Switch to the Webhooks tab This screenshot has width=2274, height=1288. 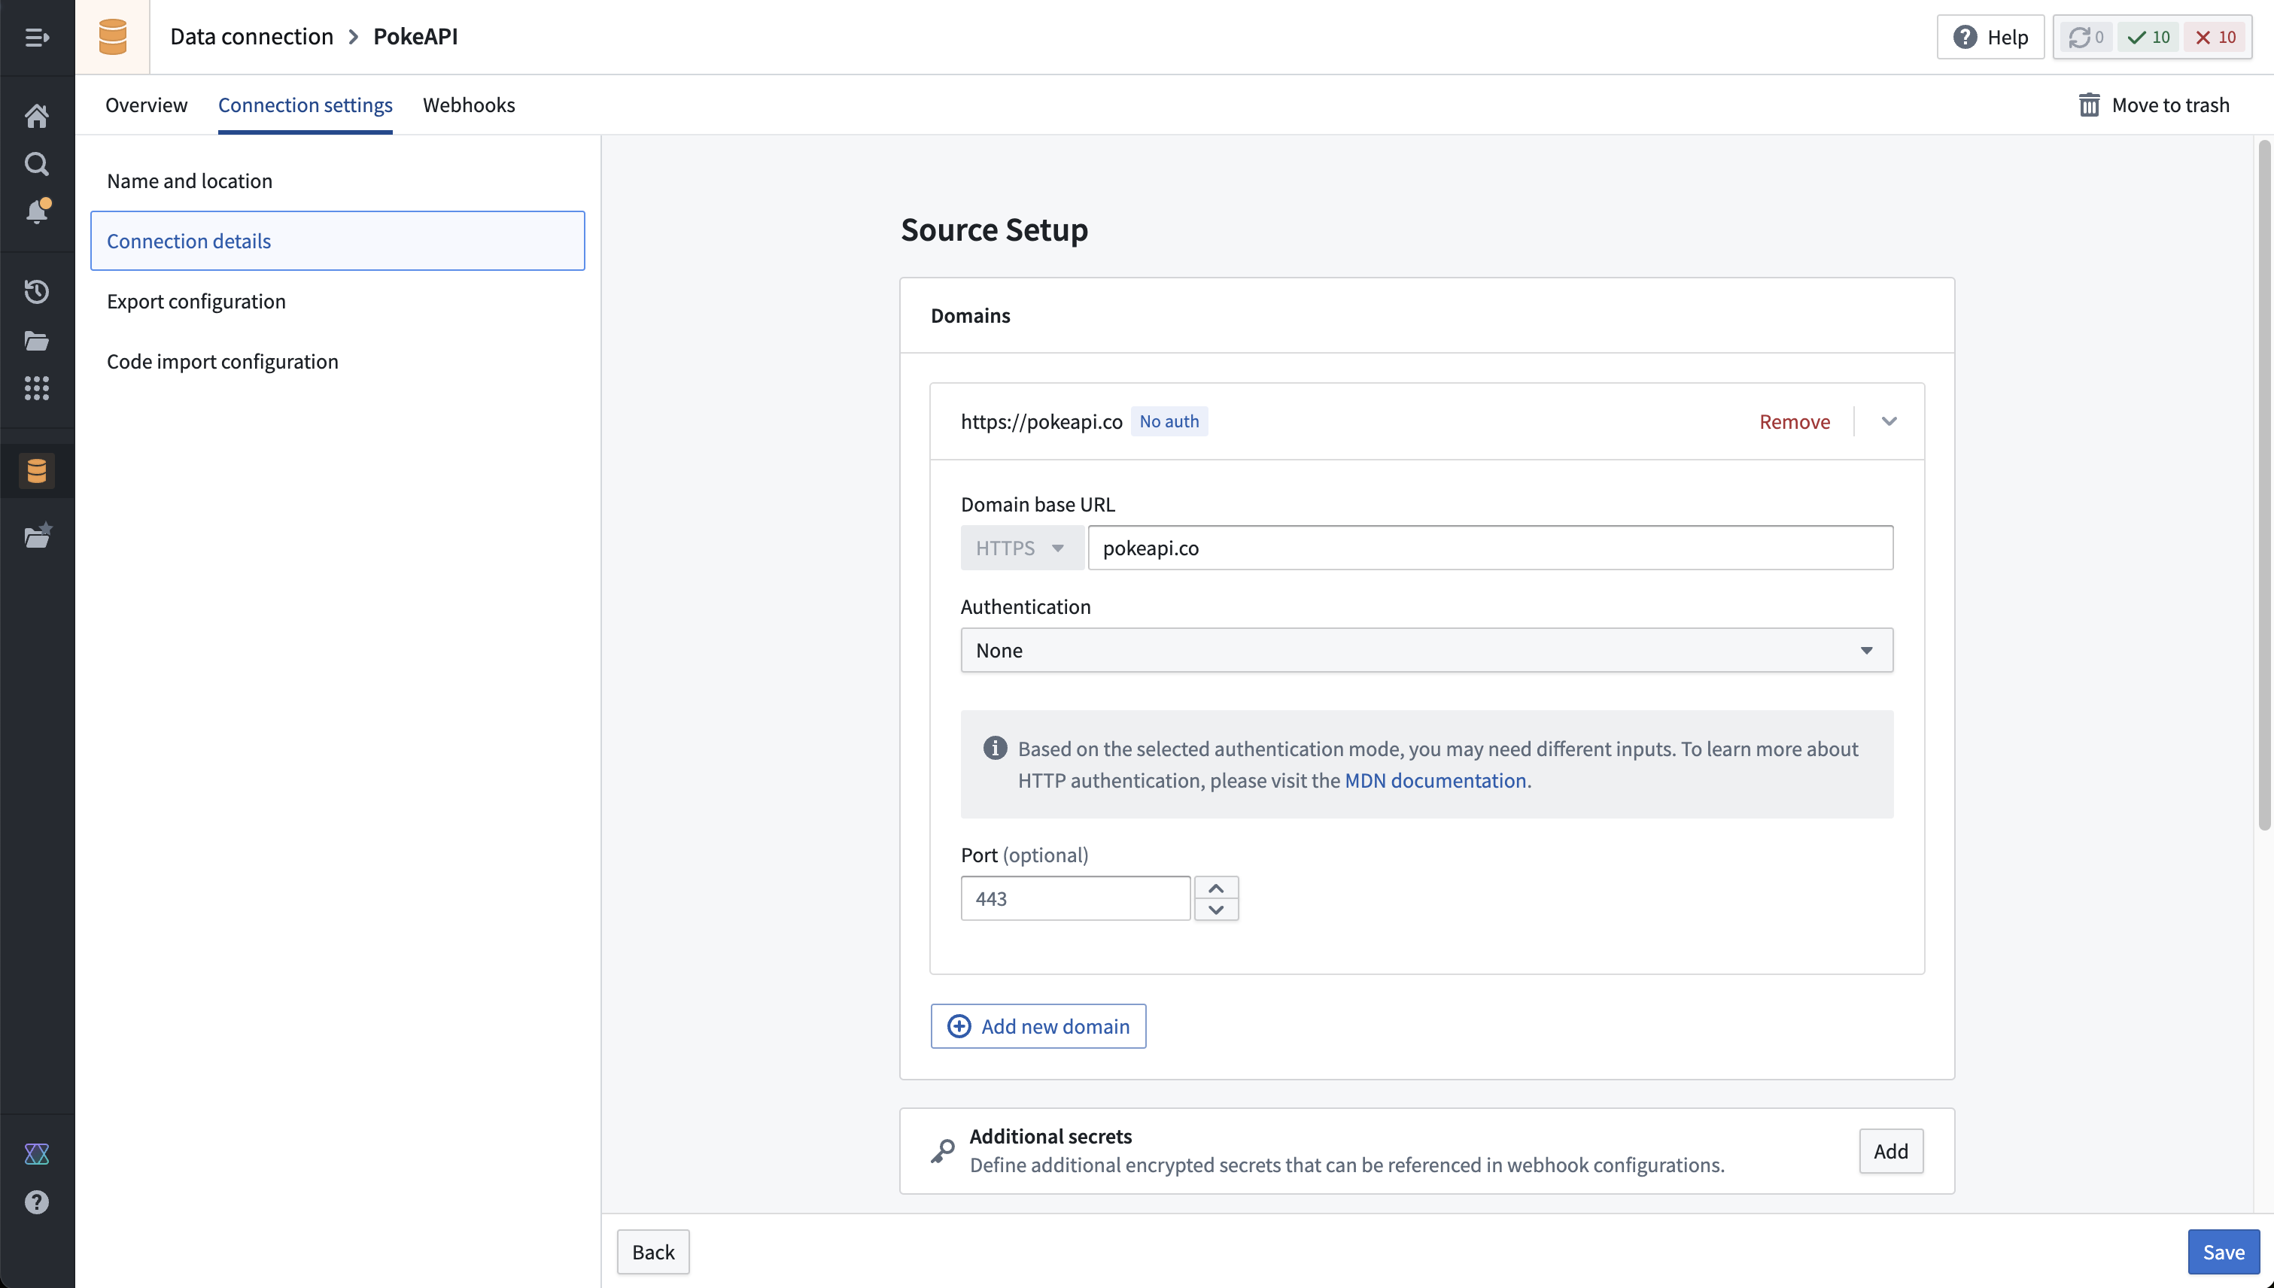[x=469, y=105]
